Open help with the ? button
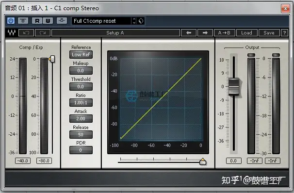 [x=285, y=33]
